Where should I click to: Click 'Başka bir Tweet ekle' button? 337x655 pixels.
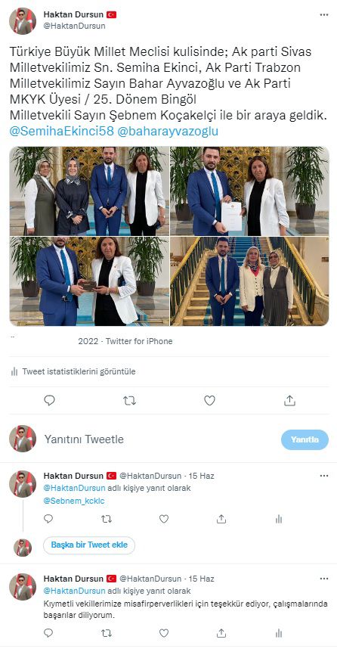pyautogui.click(x=89, y=545)
